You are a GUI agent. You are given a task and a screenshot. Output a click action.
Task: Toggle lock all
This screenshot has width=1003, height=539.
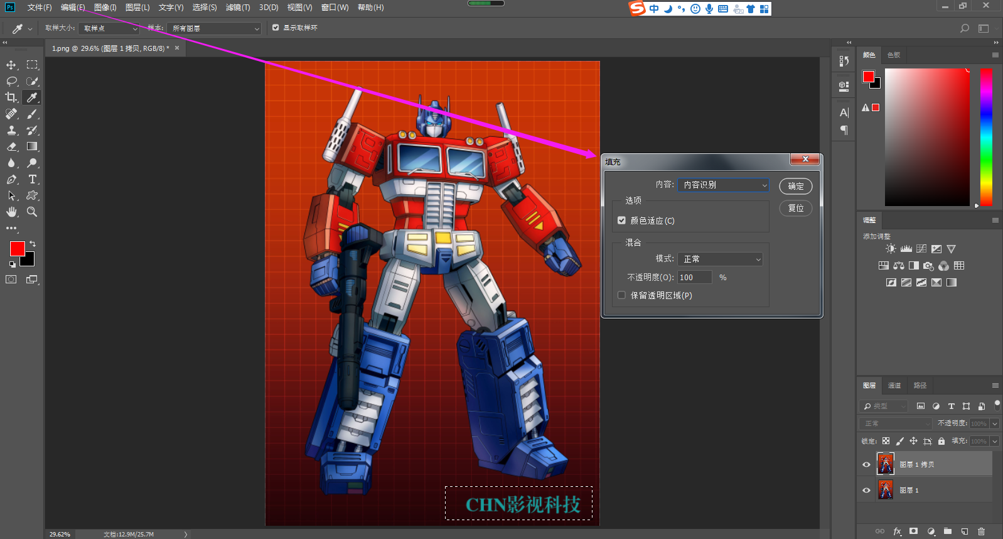coord(941,441)
